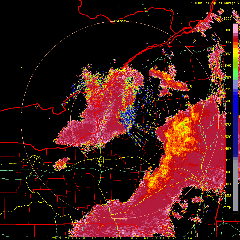This screenshot has width=240, height=240.
Task: Click the 1.000 scale value
Action: (226, 30)
